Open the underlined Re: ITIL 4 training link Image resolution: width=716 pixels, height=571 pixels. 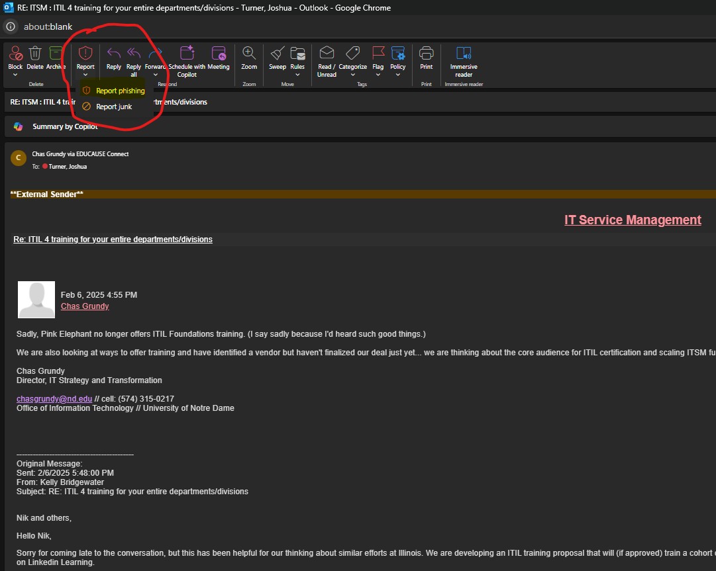[x=113, y=240]
